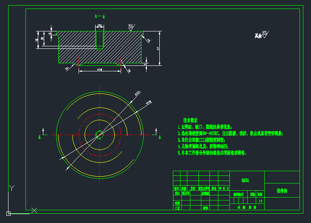Viewport: 311px width, 223px height.
Task: Select the 设计 cell in title block
Action: point(177,193)
